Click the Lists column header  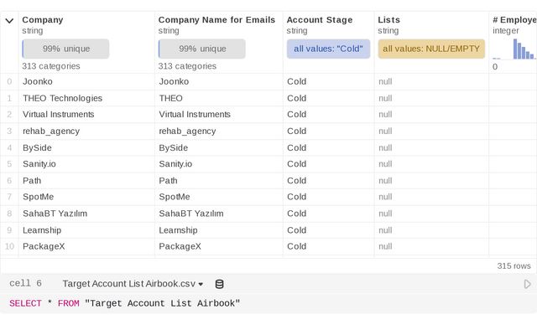click(388, 19)
